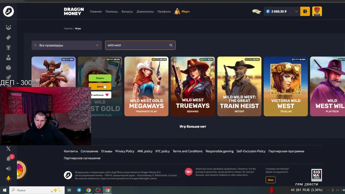Add Wild West Gold to 'В любимое'
Image resolution: width=345 pixels, height=194 pixels.
(x=100, y=95)
